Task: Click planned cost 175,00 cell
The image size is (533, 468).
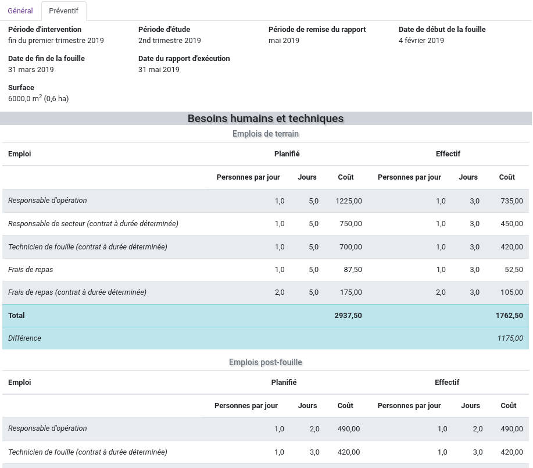Action: pos(351,292)
